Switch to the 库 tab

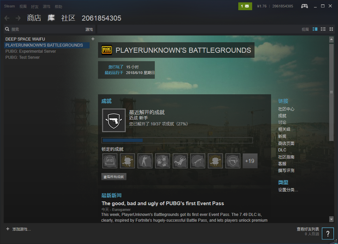pyautogui.click(x=51, y=18)
